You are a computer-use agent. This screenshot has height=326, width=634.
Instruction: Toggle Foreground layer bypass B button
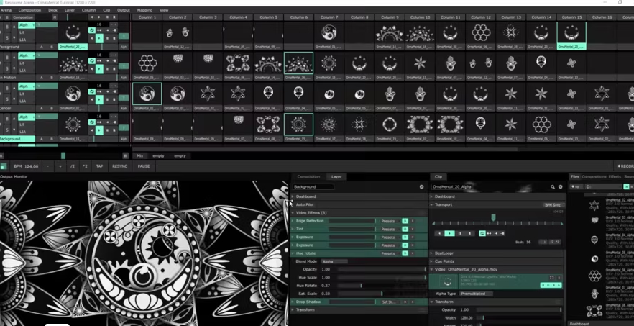[7, 28]
